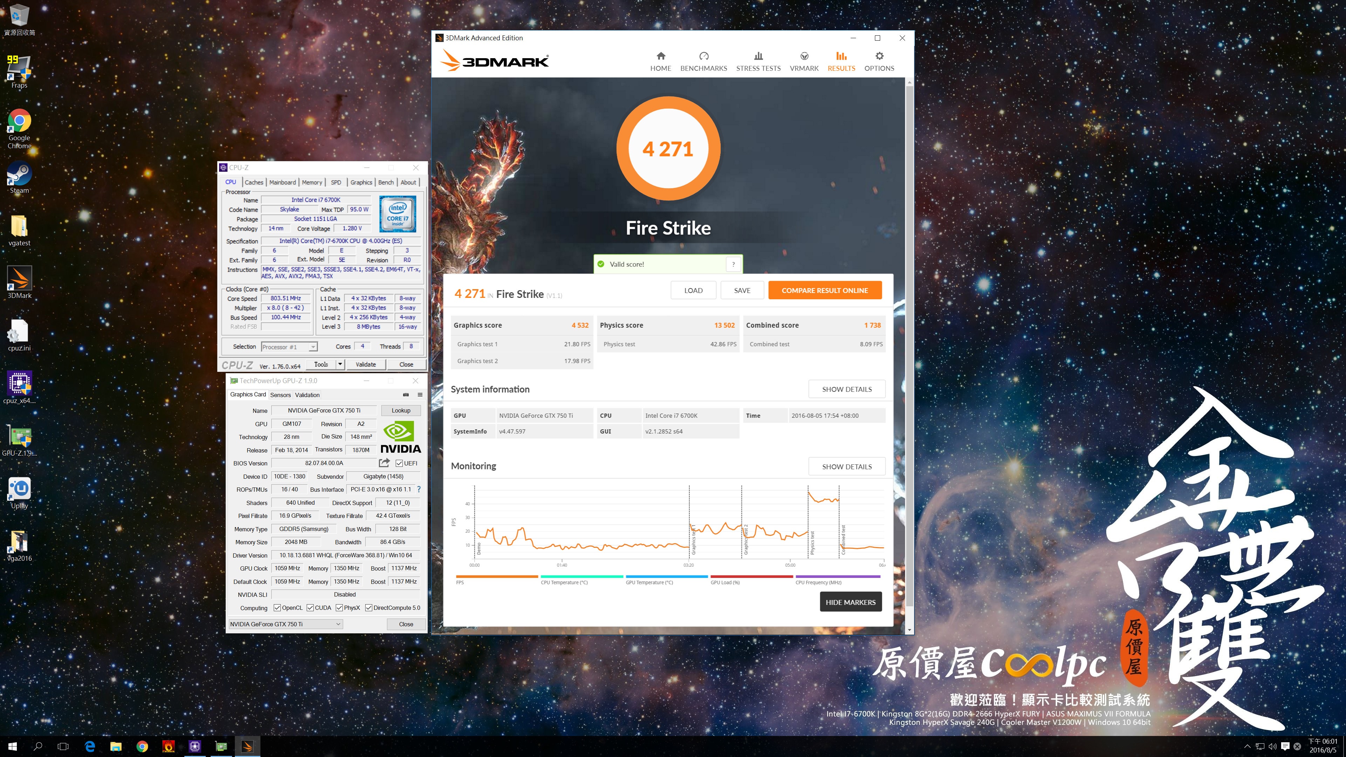Toggle the PhysX checkbox

339,608
